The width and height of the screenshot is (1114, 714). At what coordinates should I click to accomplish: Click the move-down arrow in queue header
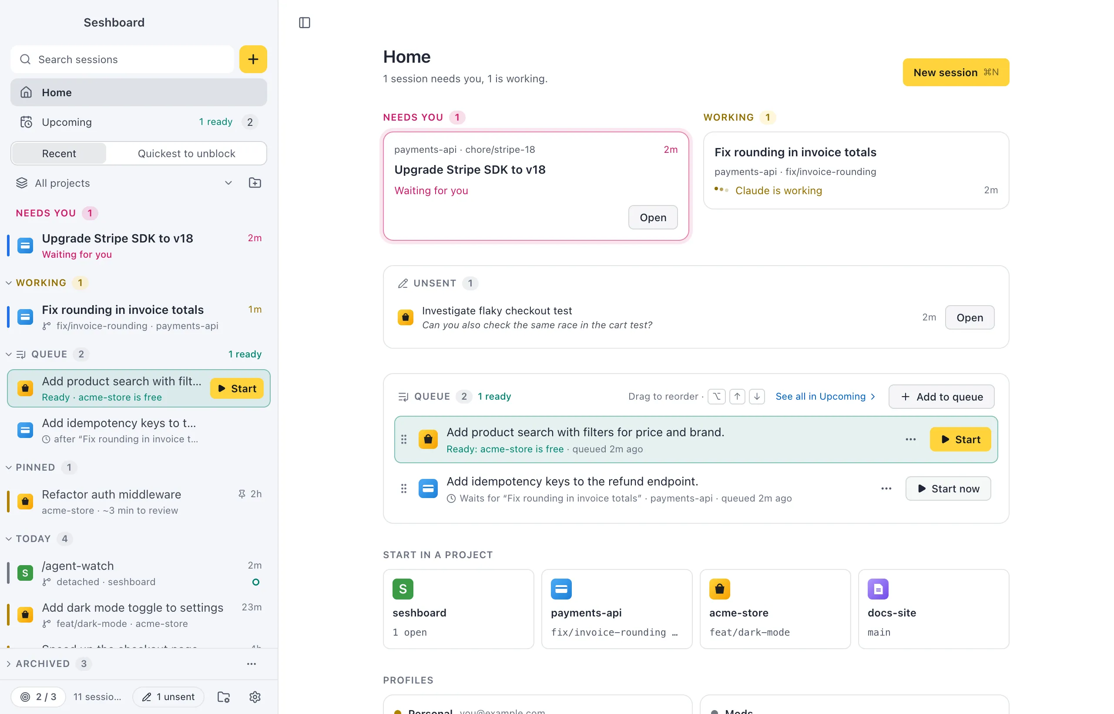pyautogui.click(x=757, y=397)
